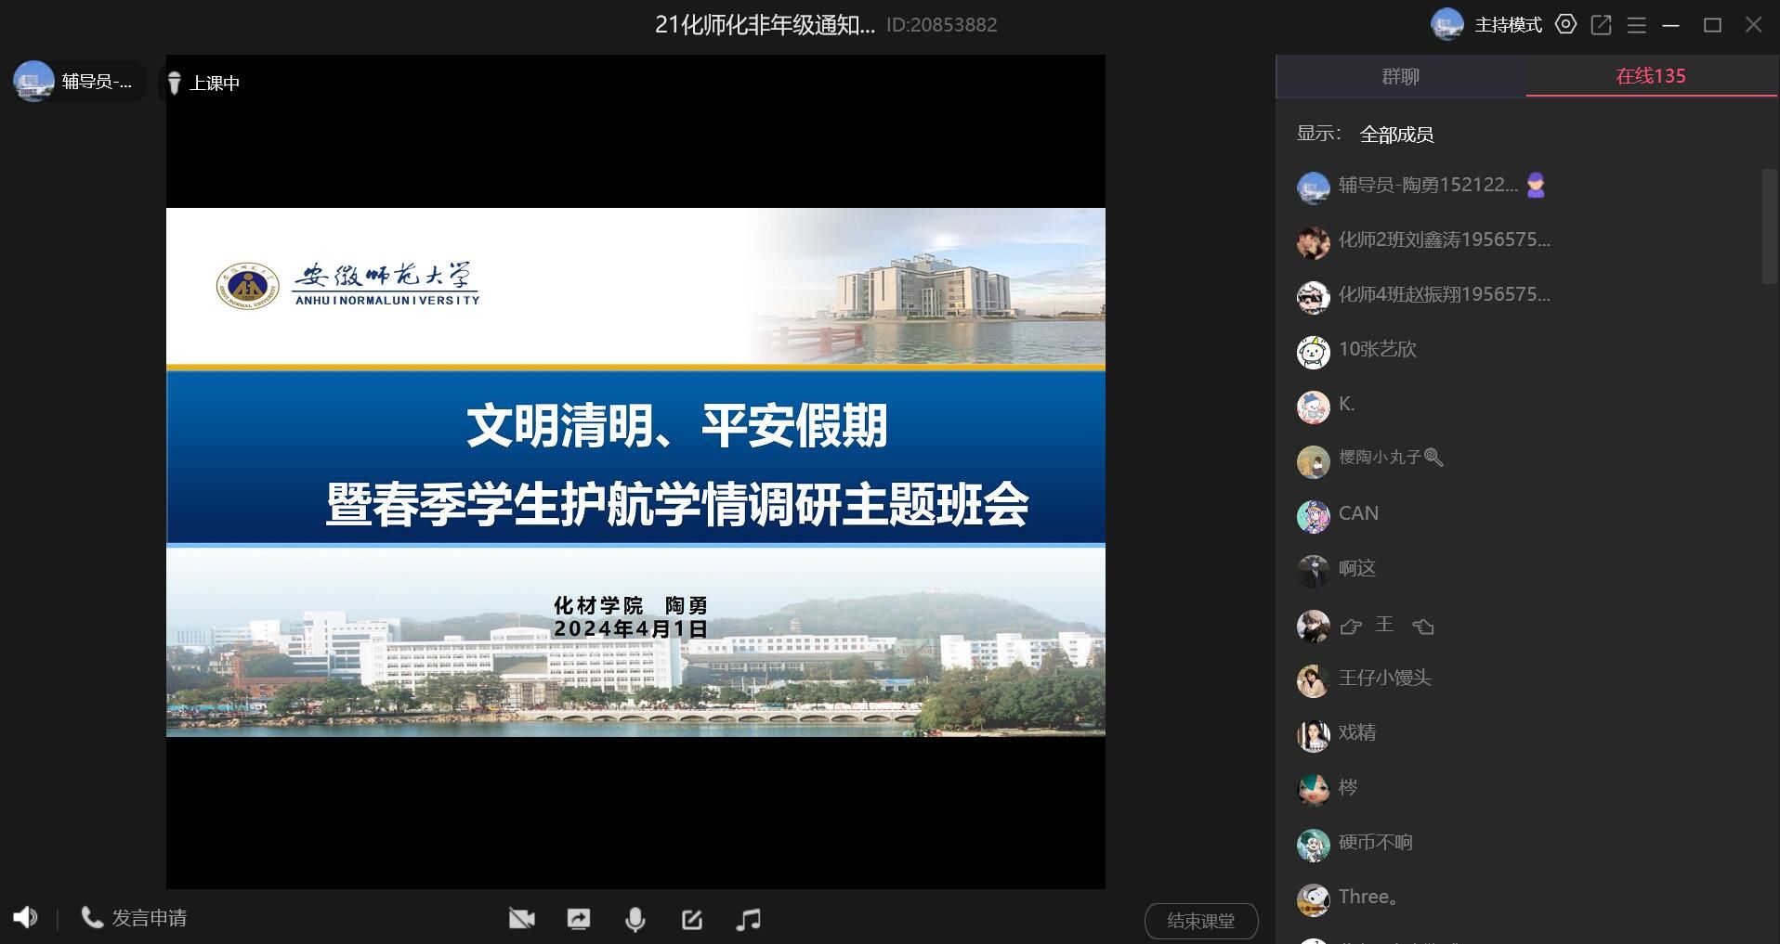Expand the 全部成员 display filter

pos(1396,135)
